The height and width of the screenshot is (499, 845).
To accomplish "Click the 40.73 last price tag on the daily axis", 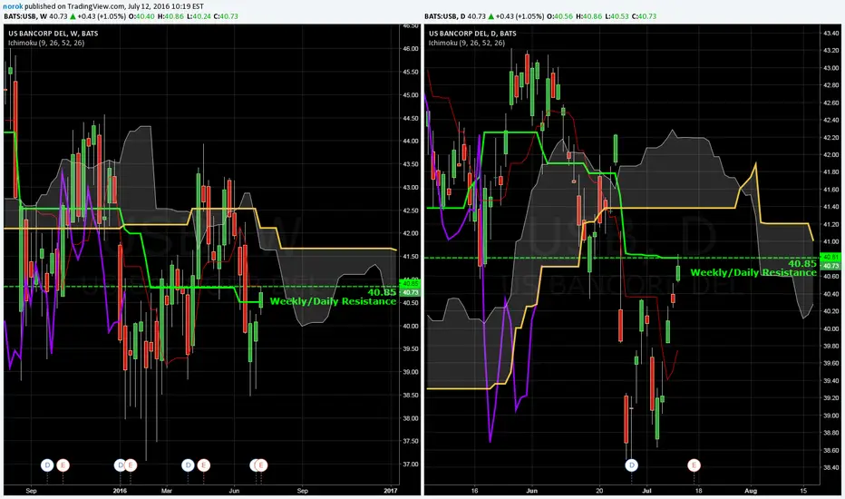I will (x=830, y=266).
